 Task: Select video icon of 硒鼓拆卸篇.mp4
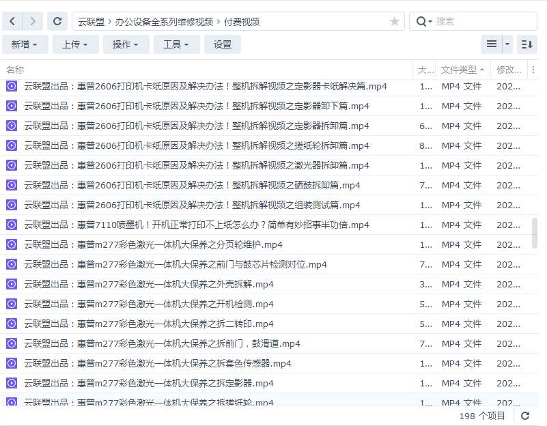coord(12,186)
